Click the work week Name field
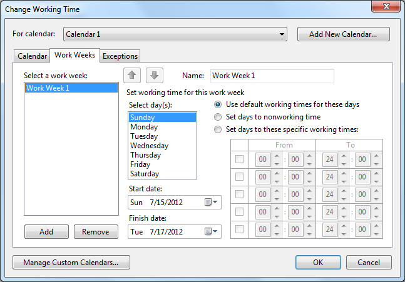 [x=272, y=76]
